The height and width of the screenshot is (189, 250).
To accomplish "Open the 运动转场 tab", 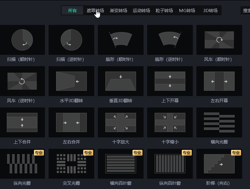I will (x=141, y=11).
